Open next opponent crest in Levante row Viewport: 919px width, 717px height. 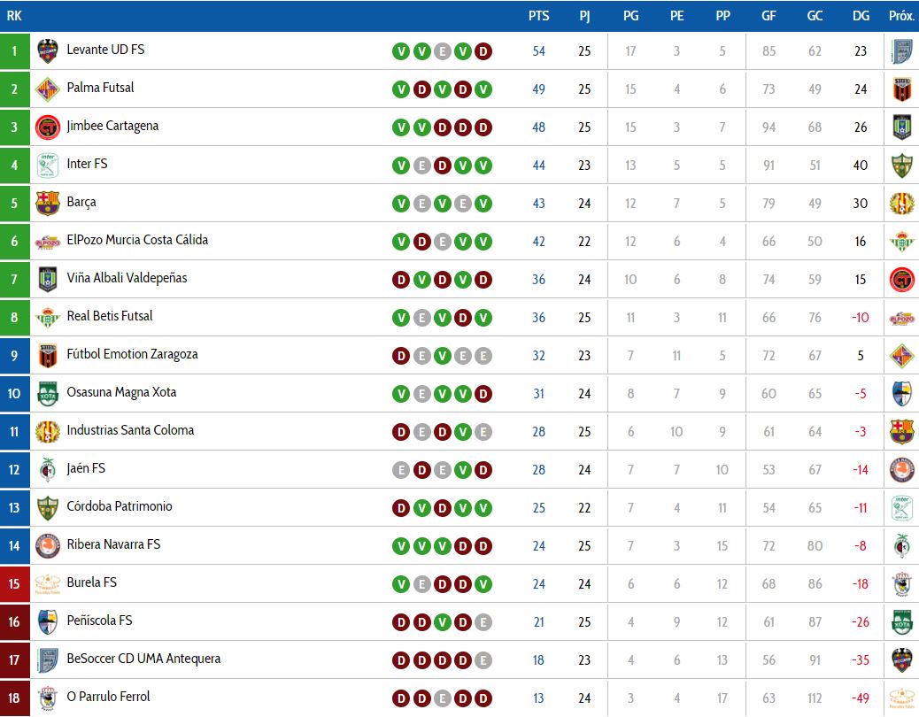902,51
